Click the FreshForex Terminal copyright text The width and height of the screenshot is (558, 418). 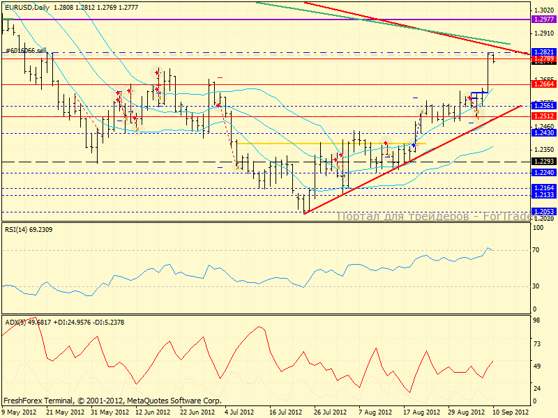coord(112,401)
